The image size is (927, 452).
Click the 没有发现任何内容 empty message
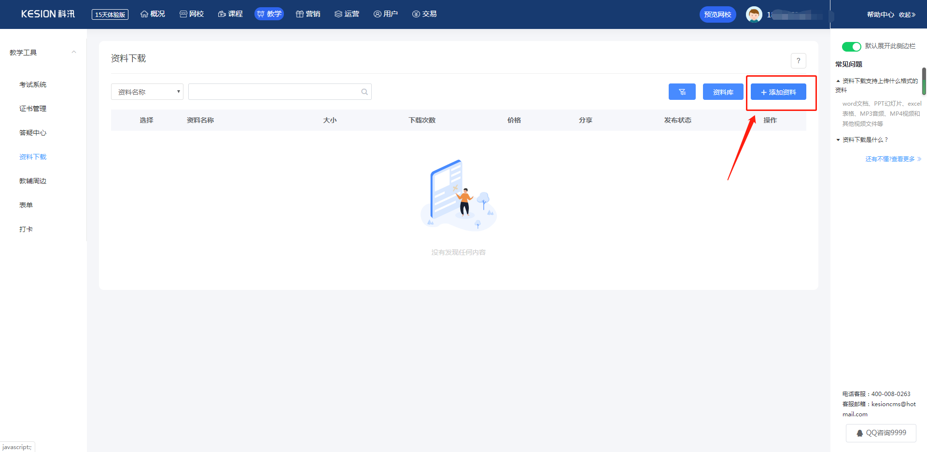[x=459, y=252]
